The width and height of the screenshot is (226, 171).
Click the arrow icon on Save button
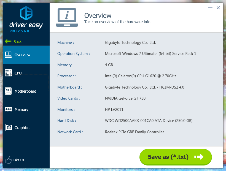point(199,157)
